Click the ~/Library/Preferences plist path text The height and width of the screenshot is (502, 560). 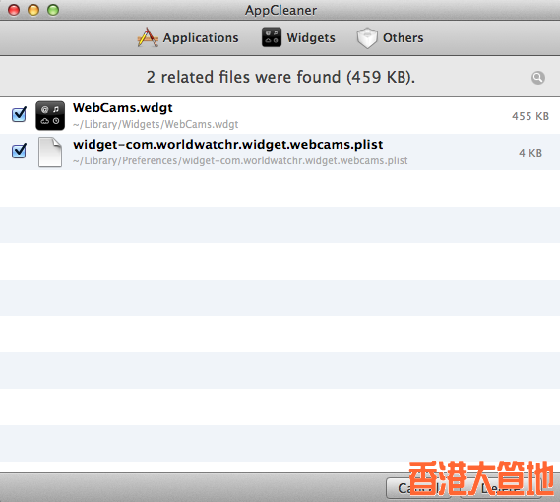click(240, 160)
